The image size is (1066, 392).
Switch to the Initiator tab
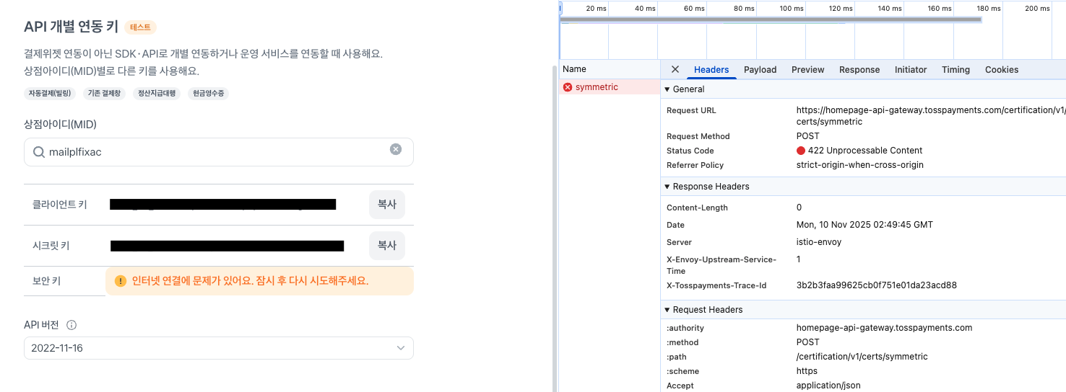click(x=911, y=70)
